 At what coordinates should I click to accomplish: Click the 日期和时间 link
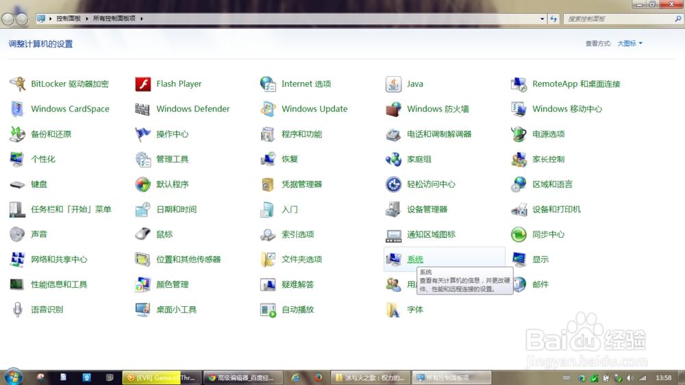pyautogui.click(x=177, y=210)
